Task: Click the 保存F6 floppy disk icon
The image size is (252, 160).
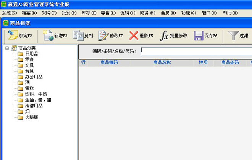Action: click(199, 36)
